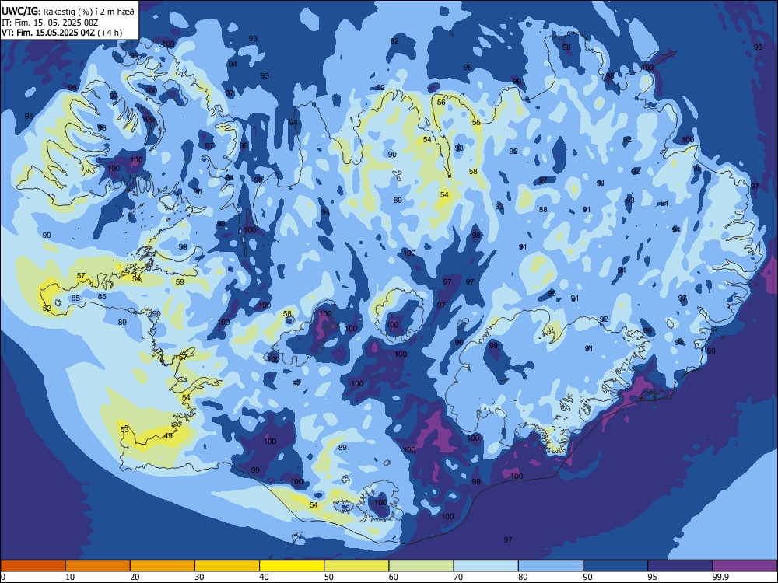Select the medium blue 90–95 legend swatch
Image resolution: width=778 pixels, height=583 pixels.
tap(615, 566)
